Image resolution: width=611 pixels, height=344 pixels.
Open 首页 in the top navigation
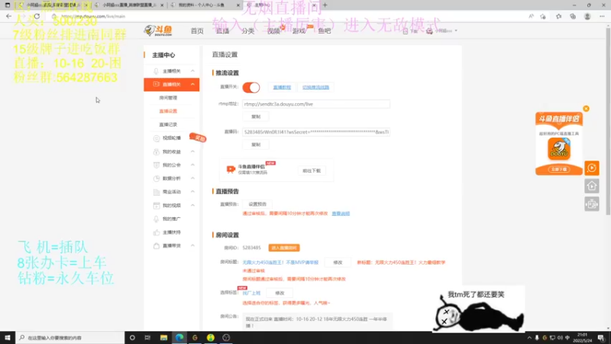pos(197,31)
